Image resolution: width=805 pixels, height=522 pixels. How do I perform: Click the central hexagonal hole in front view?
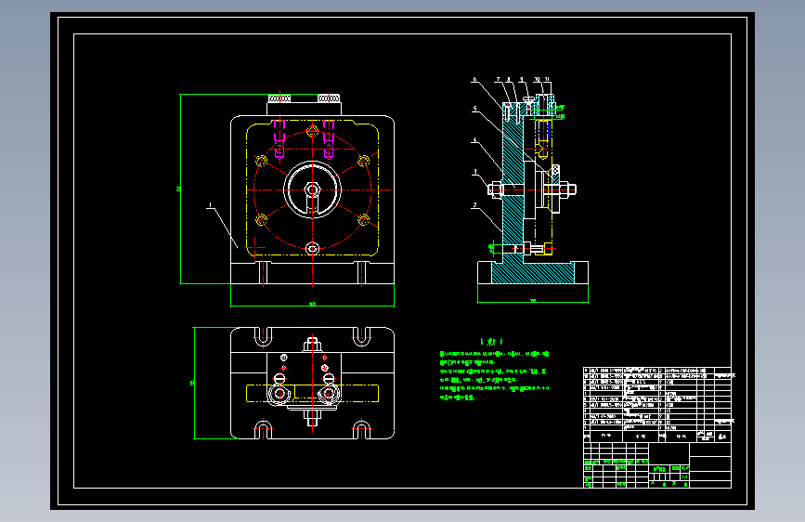312,189
